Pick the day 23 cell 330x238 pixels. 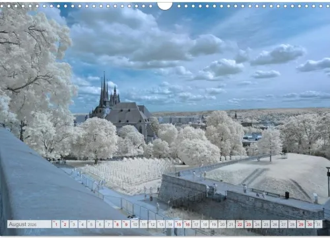(x=248, y=224)
